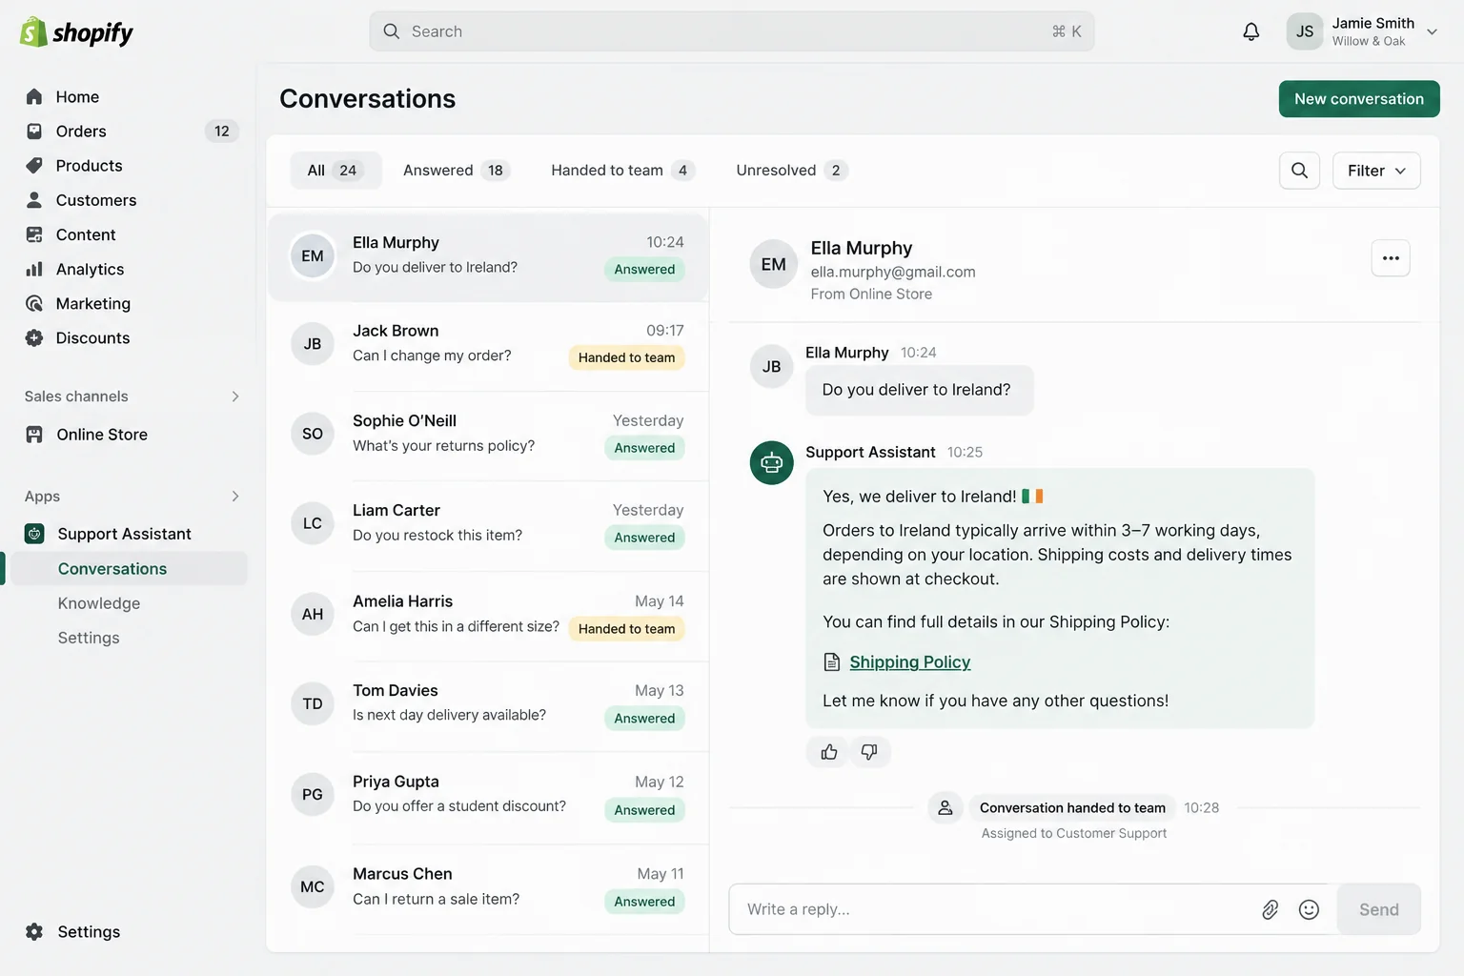Image resolution: width=1464 pixels, height=976 pixels.
Task: Open the Shipping Policy link
Action: point(909,661)
